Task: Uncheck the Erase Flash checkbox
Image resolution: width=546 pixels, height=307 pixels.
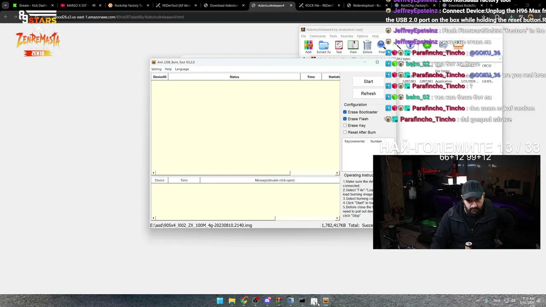Action: coord(345,119)
